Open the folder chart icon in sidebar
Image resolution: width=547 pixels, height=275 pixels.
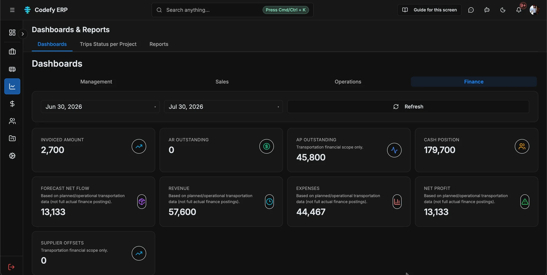(x=12, y=138)
